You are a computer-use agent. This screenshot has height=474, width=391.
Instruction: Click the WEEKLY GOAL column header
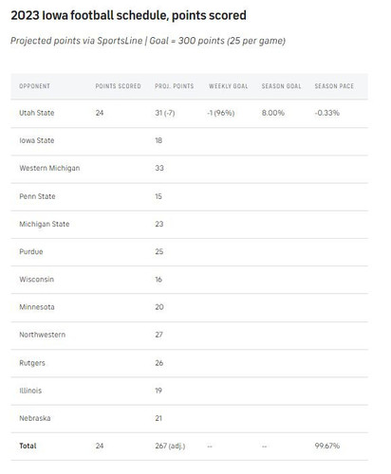228,86
